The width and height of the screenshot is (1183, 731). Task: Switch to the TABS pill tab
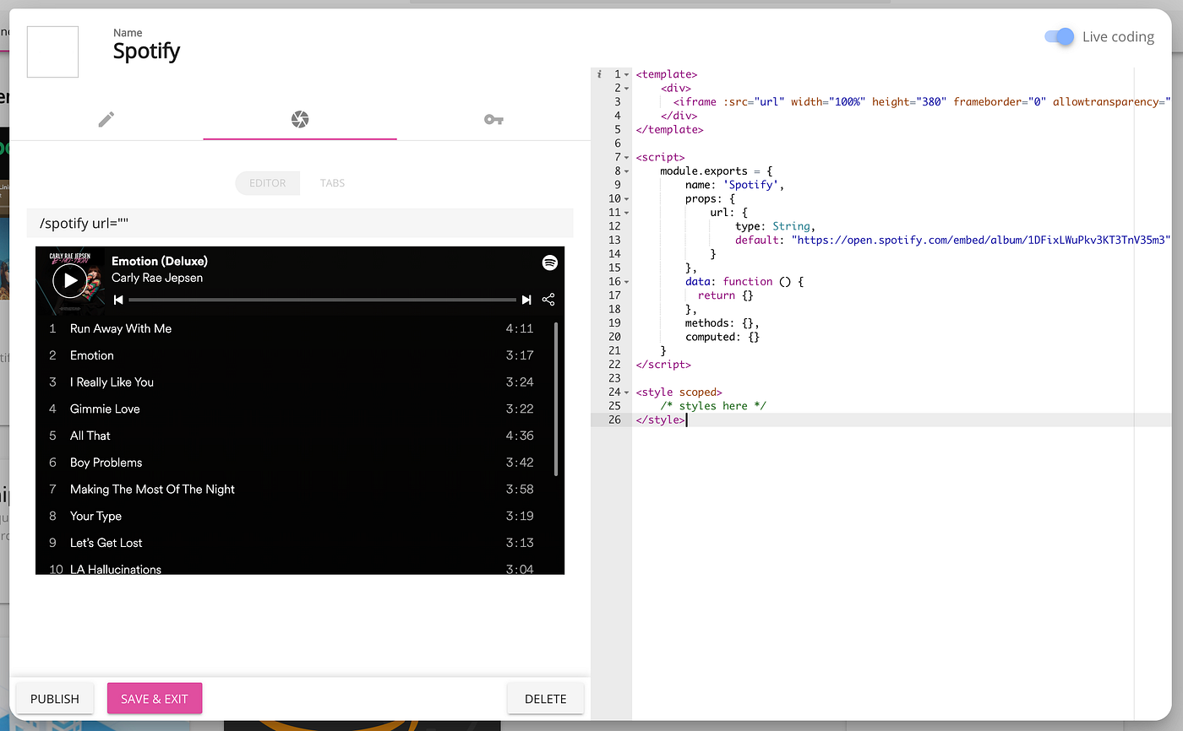pyautogui.click(x=332, y=183)
